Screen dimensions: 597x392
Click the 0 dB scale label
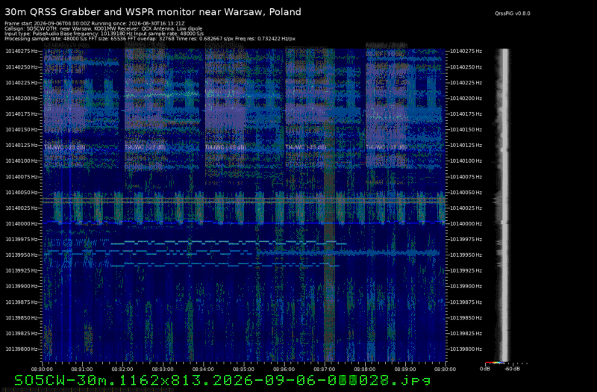point(484,369)
